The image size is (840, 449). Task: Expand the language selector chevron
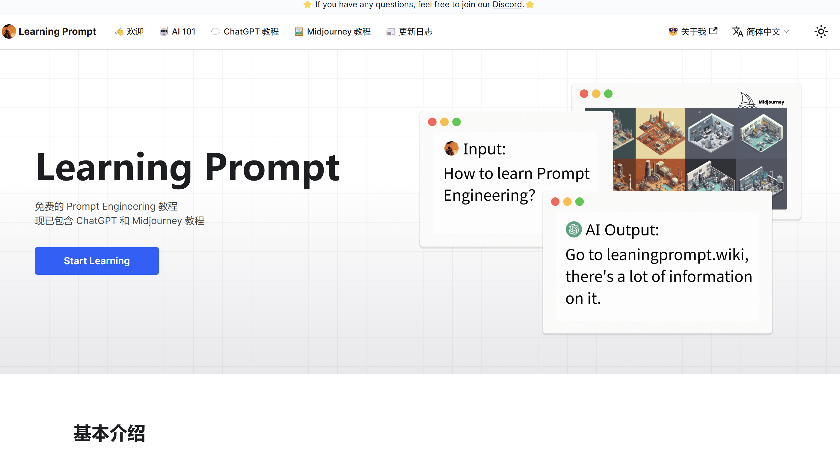[x=786, y=32]
